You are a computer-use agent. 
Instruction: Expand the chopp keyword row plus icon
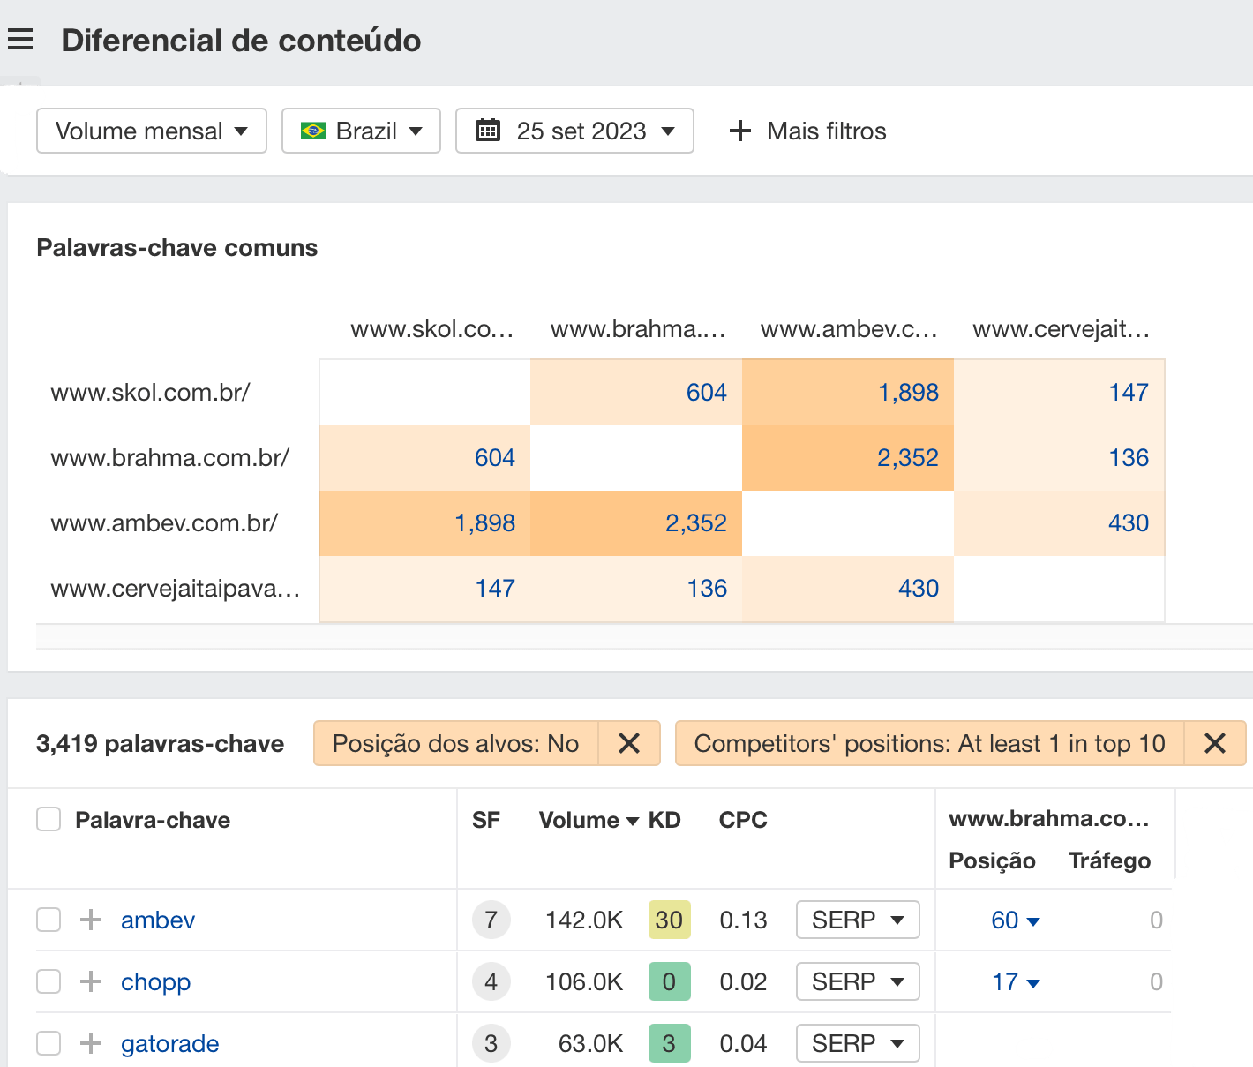(91, 982)
